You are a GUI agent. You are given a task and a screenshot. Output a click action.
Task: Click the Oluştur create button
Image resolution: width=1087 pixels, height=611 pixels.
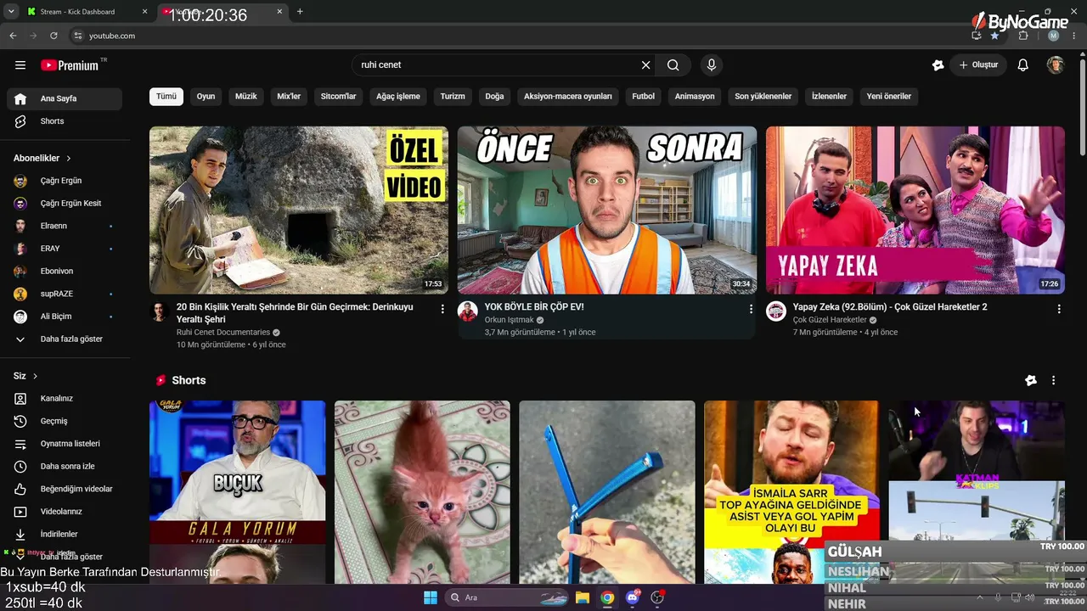coord(978,65)
